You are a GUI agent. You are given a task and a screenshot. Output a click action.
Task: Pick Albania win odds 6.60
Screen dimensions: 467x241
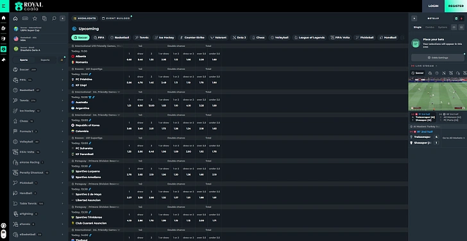(130, 60)
